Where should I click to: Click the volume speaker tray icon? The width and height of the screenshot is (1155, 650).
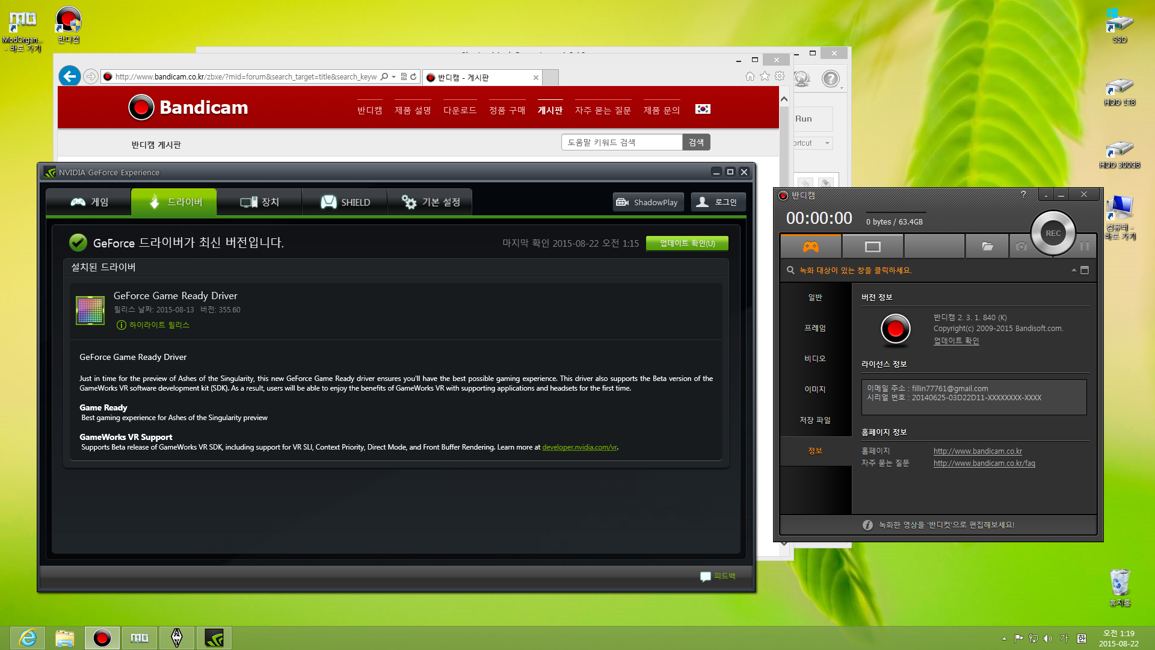coord(1048,639)
